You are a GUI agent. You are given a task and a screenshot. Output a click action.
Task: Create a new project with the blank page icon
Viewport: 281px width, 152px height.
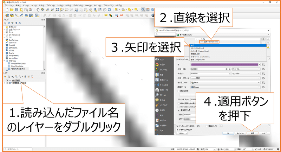click(7, 10)
